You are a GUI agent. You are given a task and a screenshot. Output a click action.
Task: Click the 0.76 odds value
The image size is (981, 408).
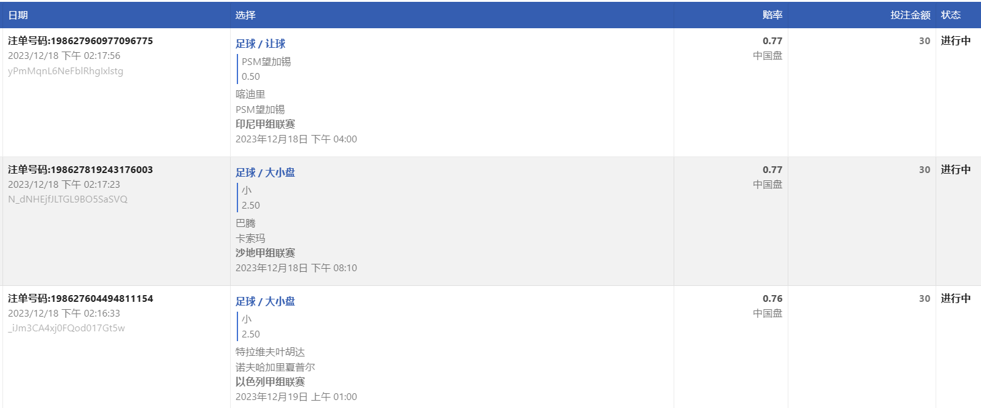(x=772, y=299)
